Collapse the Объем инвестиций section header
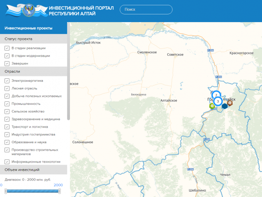The height and width of the screenshot is (197, 262). (x=33, y=170)
